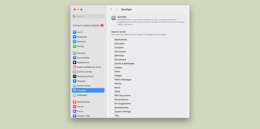Tick Mail & Messages checkbox
Screen dimensions: 260x129
112,80
